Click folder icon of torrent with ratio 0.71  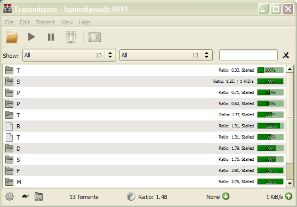[9, 92]
